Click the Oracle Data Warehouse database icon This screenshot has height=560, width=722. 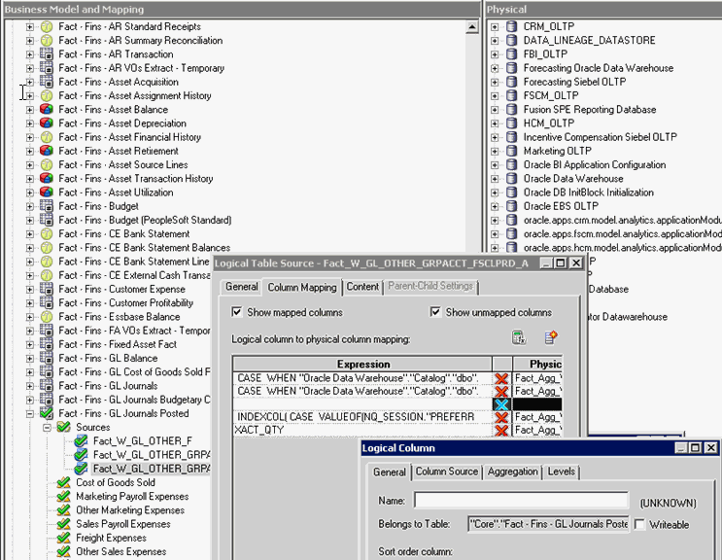coord(511,179)
